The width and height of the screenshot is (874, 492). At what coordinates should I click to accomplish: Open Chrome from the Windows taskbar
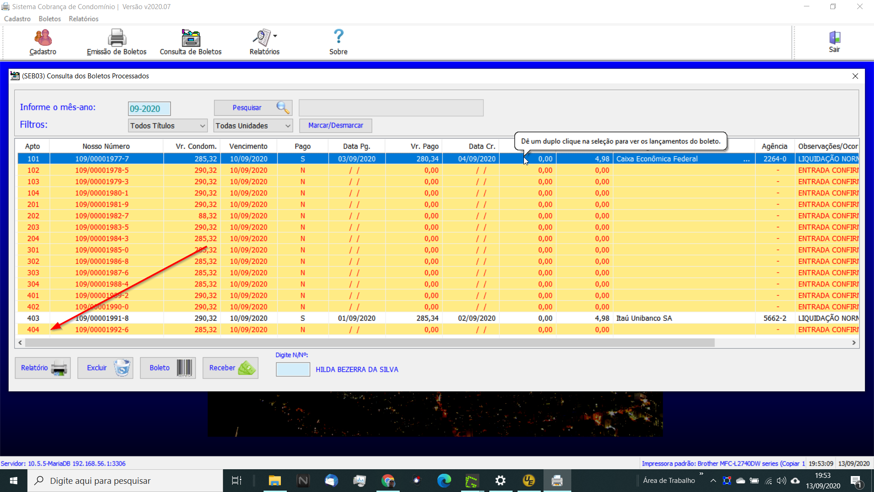(388, 481)
